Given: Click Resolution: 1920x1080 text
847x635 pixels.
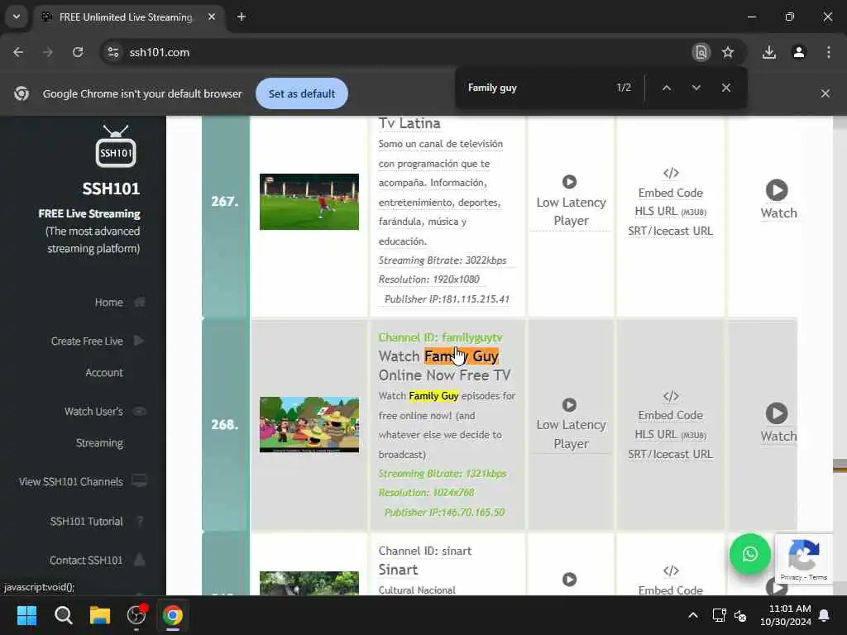Looking at the screenshot, I should click(429, 279).
